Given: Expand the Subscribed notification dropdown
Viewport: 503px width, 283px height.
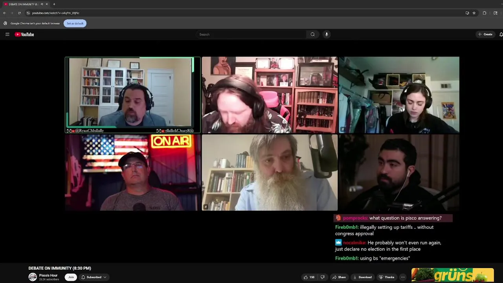Looking at the screenshot, I should [x=94, y=277].
